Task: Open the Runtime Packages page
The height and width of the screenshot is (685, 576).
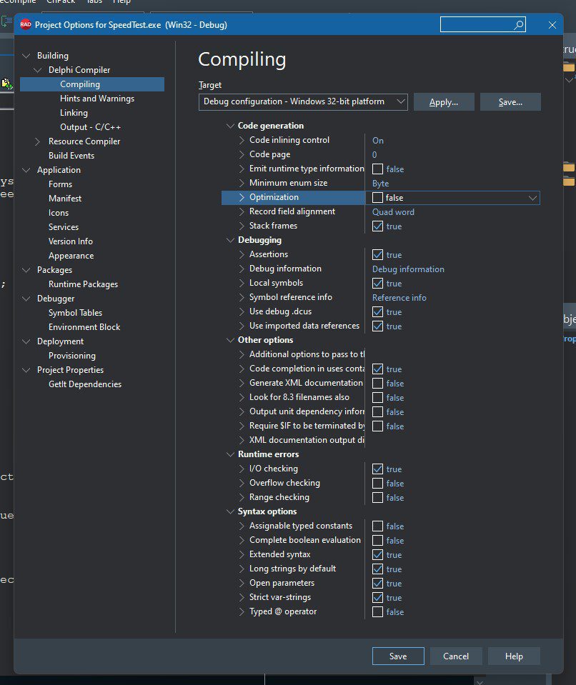Action: (83, 284)
